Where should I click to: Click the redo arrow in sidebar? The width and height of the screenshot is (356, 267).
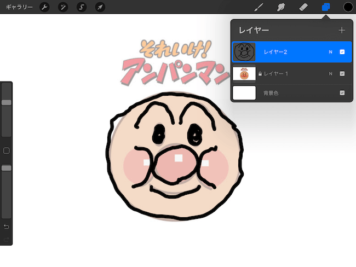tap(7, 239)
